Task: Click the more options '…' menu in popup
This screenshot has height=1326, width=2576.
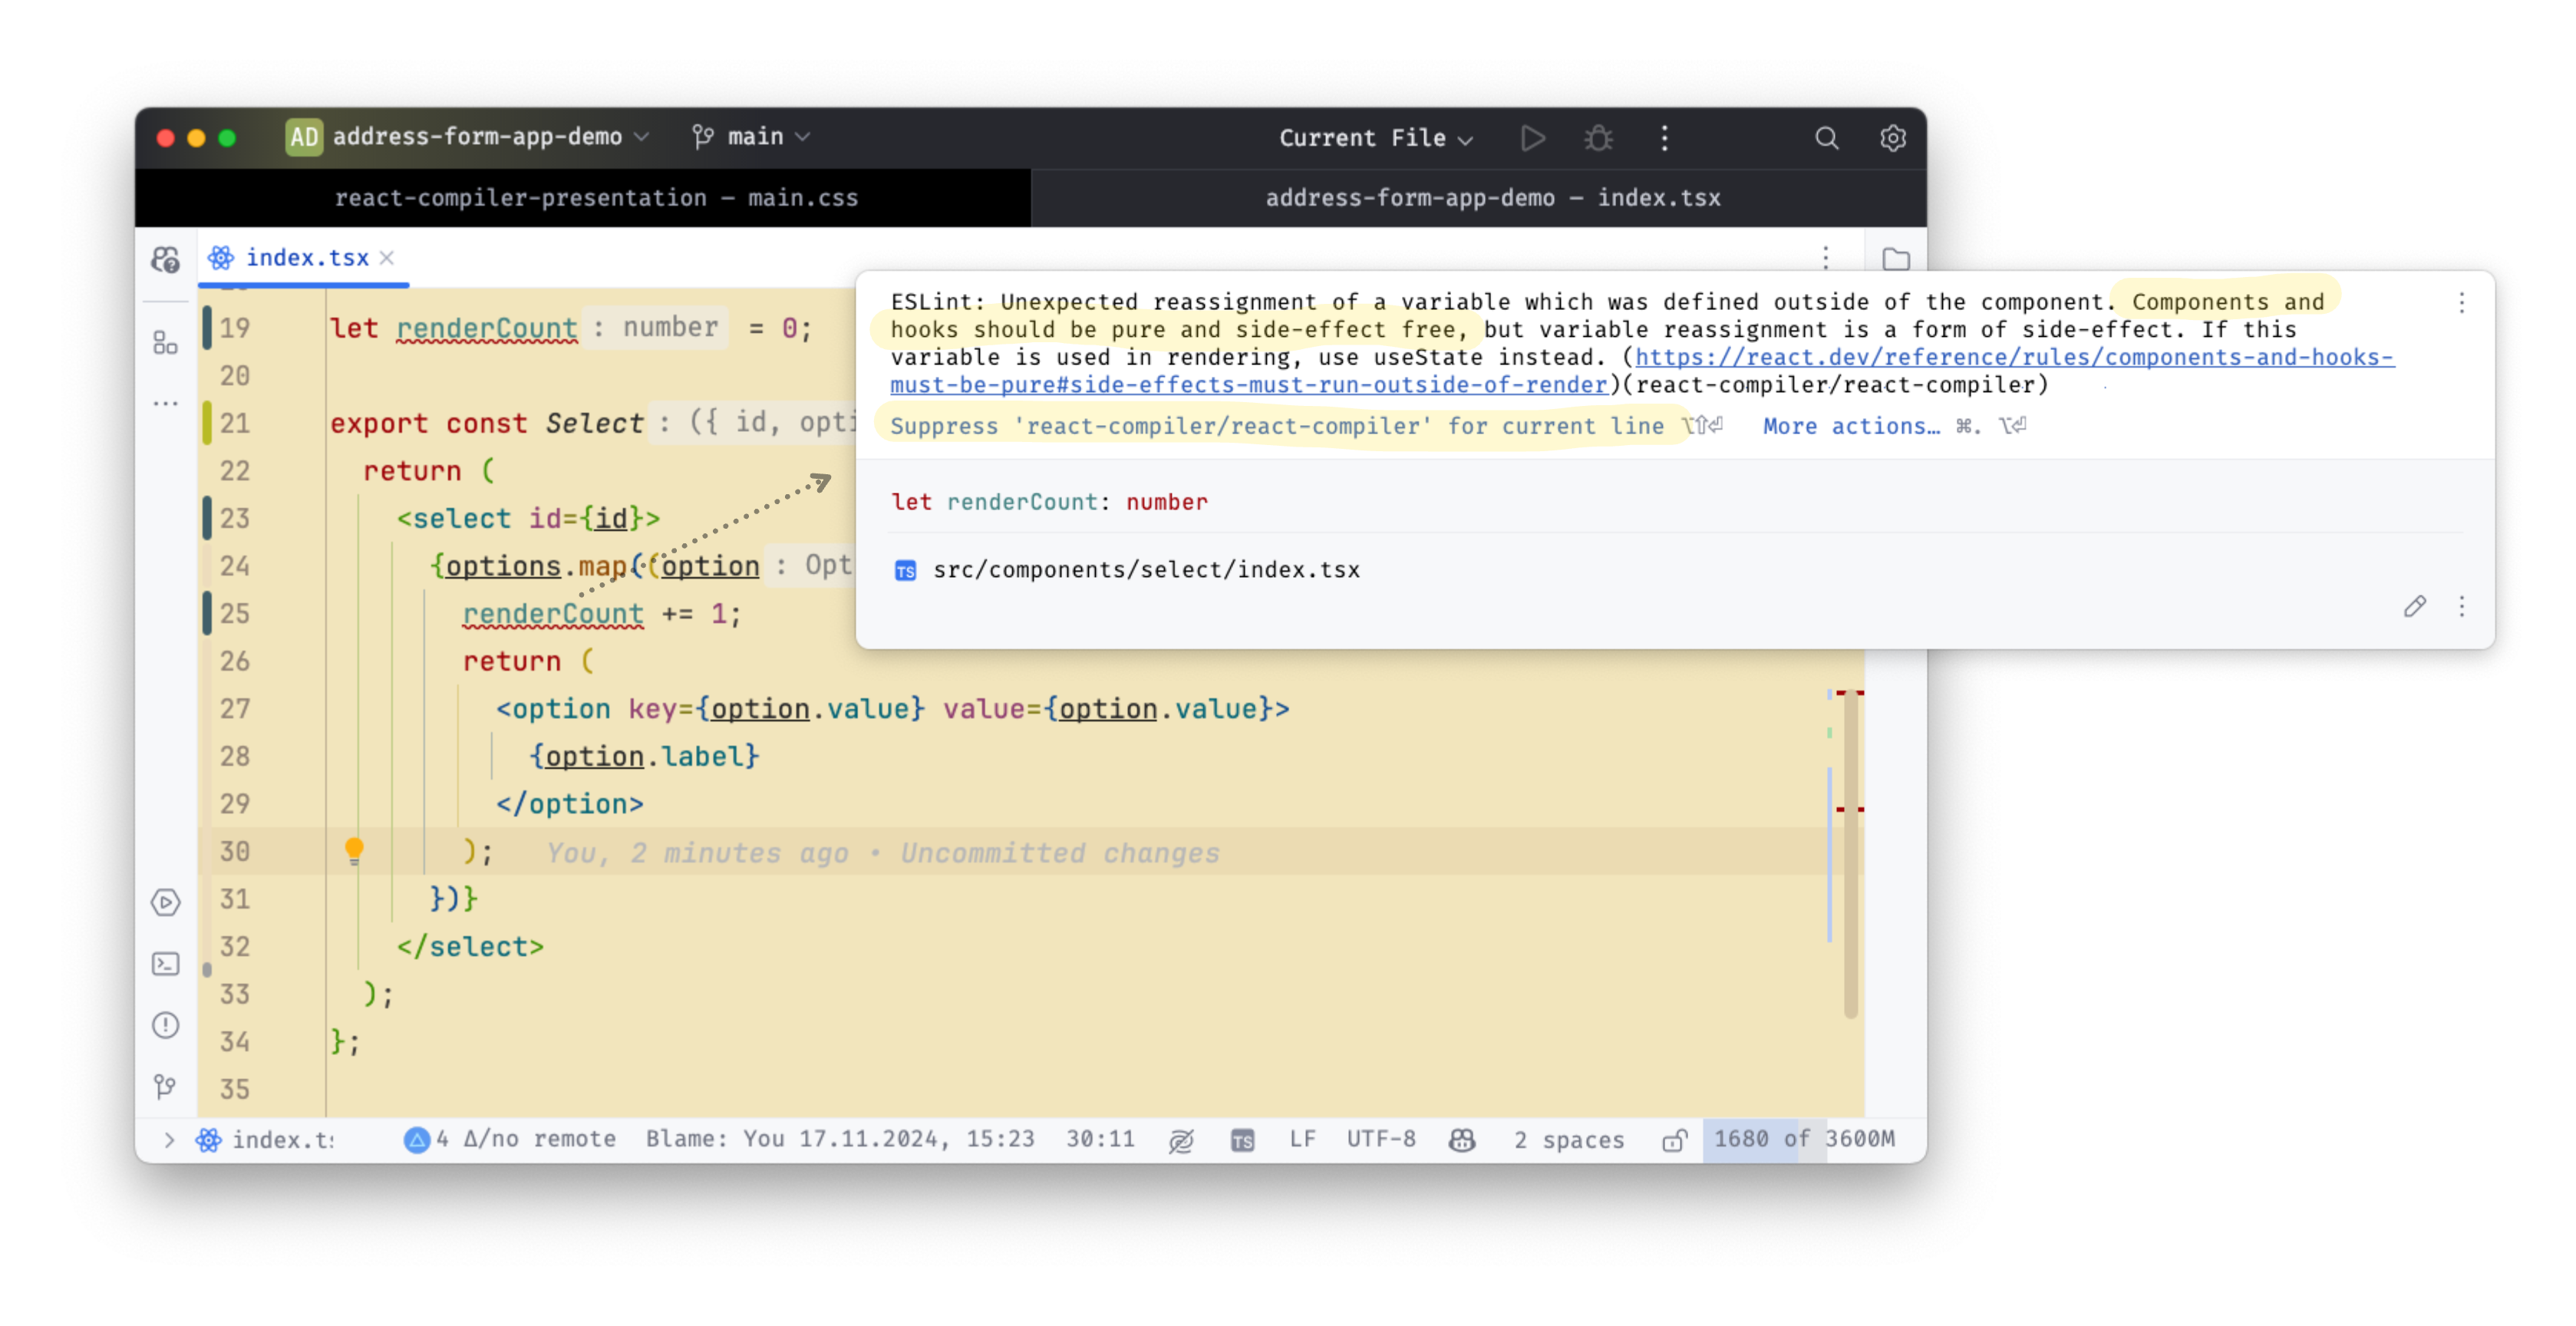Action: pyautogui.click(x=2462, y=303)
